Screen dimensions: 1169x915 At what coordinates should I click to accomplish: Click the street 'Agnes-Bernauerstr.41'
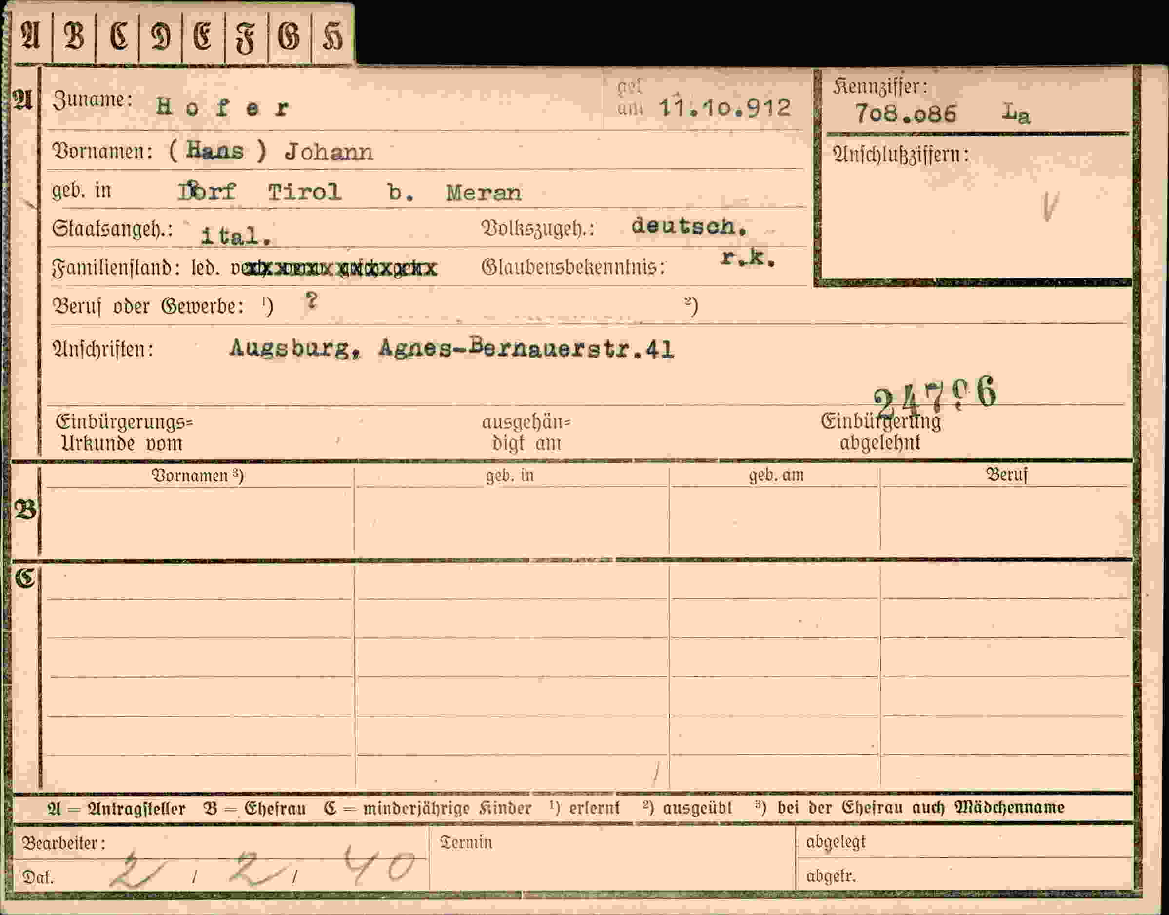[526, 349]
